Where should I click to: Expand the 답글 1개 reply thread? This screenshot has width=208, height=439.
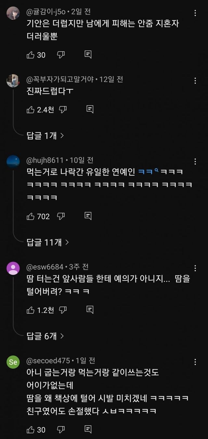pyautogui.click(x=45, y=135)
